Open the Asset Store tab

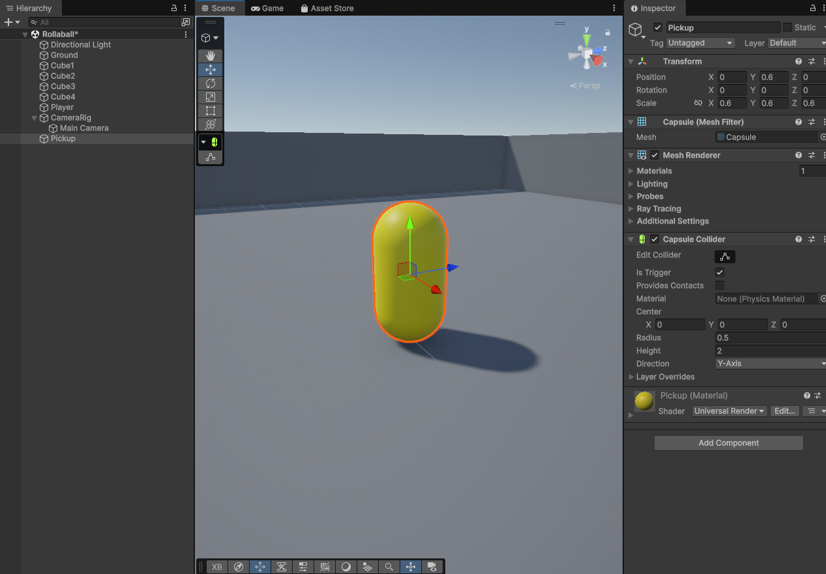327,8
